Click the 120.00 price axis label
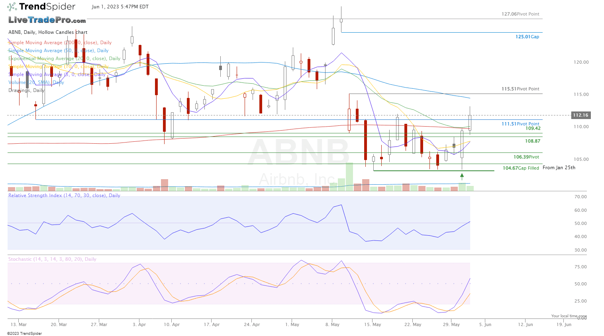604x336 pixels. tap(581, 62)
